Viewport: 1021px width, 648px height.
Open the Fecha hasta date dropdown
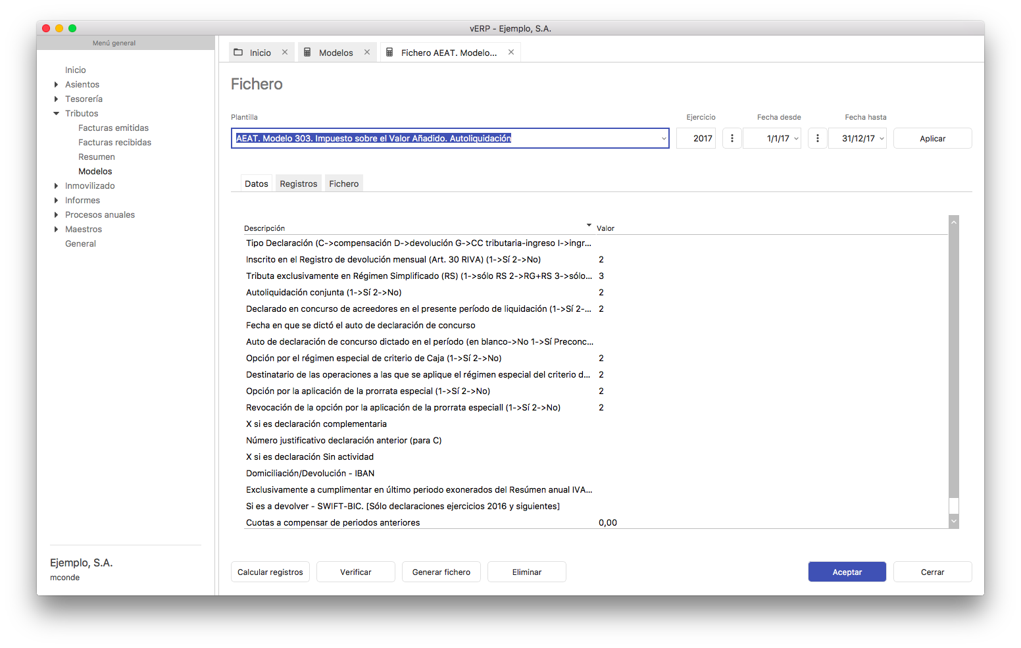coord(882,139)
